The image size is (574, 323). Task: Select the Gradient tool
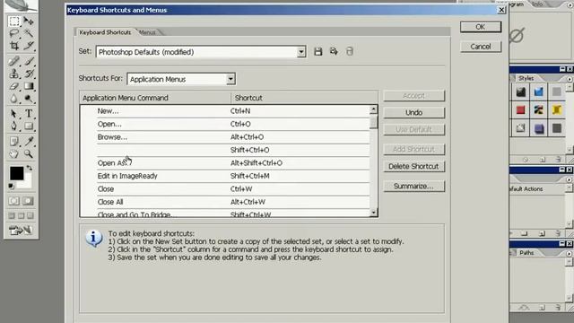click(29, 86)
